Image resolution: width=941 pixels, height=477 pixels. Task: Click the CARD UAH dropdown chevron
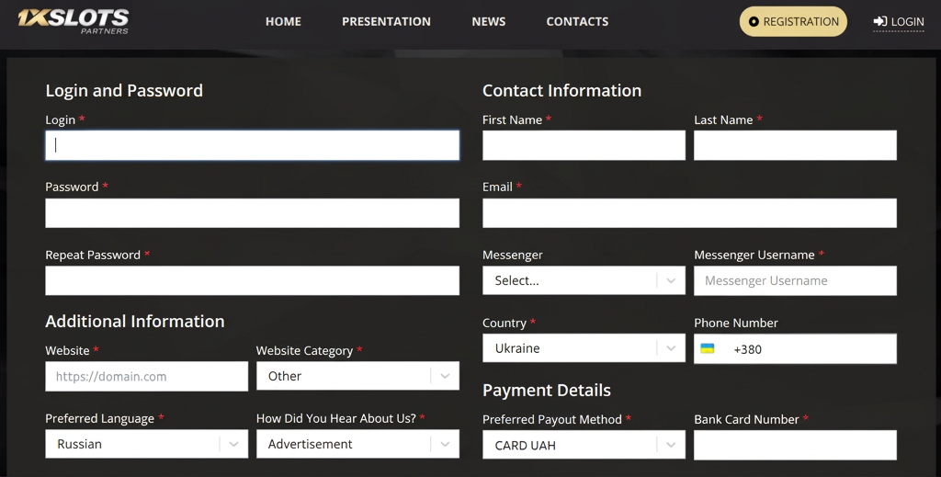click(671, 445)
